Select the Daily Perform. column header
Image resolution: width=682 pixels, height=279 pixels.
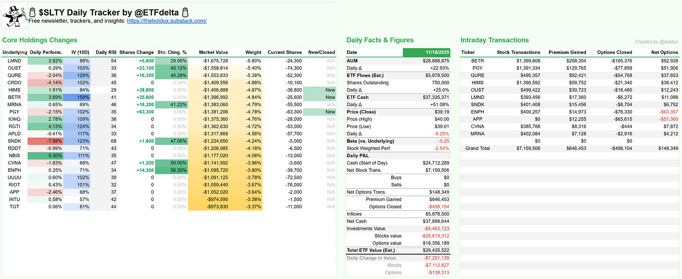click(x=46, y=52)
